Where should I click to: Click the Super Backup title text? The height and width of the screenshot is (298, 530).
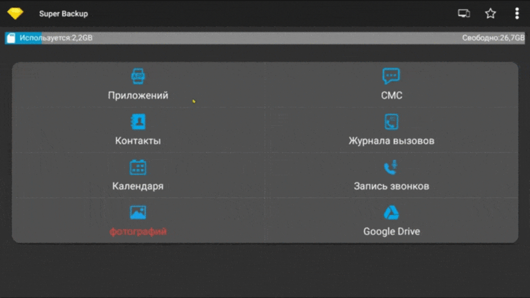(63, 14)
